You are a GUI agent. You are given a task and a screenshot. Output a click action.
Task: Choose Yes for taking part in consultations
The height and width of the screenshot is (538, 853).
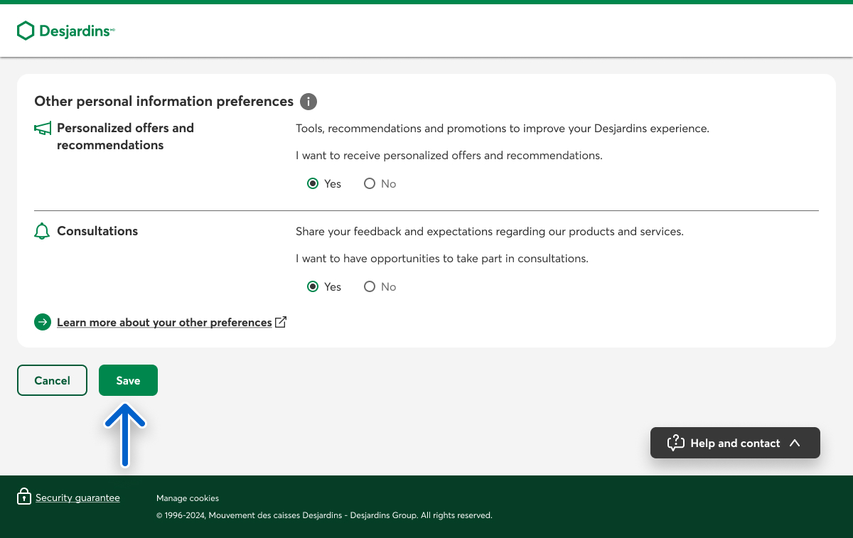[313, 286]
